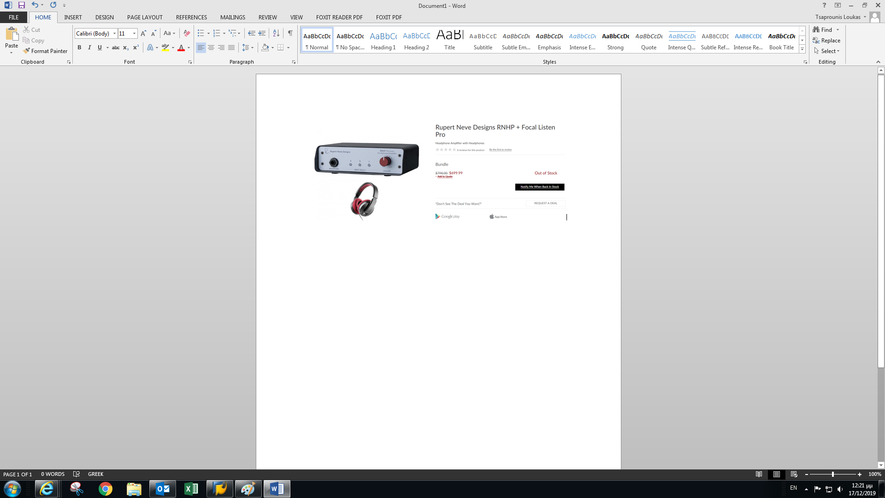Click the Clear All Formatting eraser icon
Screen dimensions: 885x498
coord(187,33)
